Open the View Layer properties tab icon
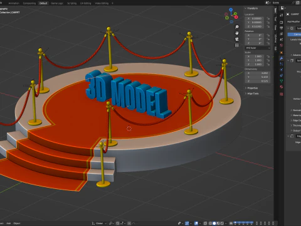This screenshot has width=301, height=226. coord(282,34)
